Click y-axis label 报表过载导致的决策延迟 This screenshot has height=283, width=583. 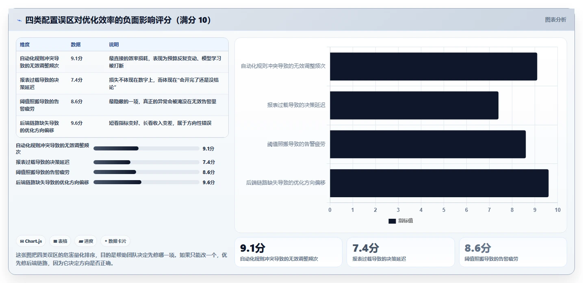[296, 105]
